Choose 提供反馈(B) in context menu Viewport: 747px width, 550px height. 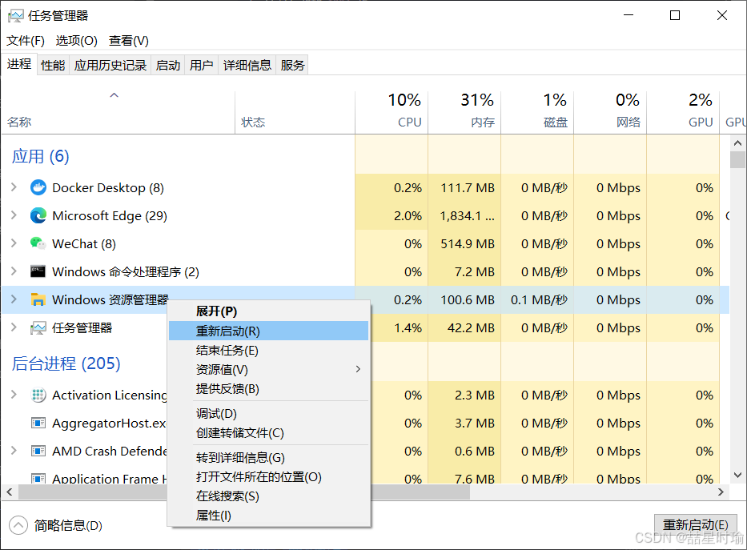[269, 389]
